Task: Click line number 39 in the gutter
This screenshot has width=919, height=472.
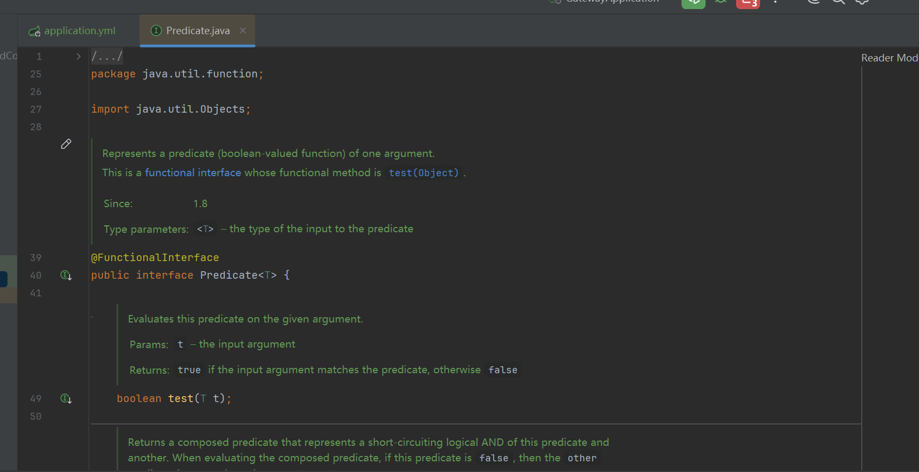Action: pos(36,258)
